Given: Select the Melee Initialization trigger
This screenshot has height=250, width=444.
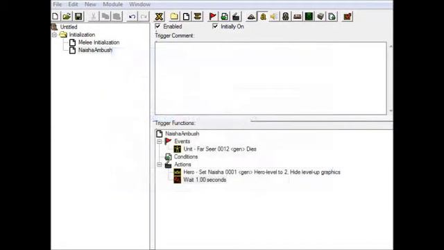Looking at the screenshot, I should click(99, 42).
